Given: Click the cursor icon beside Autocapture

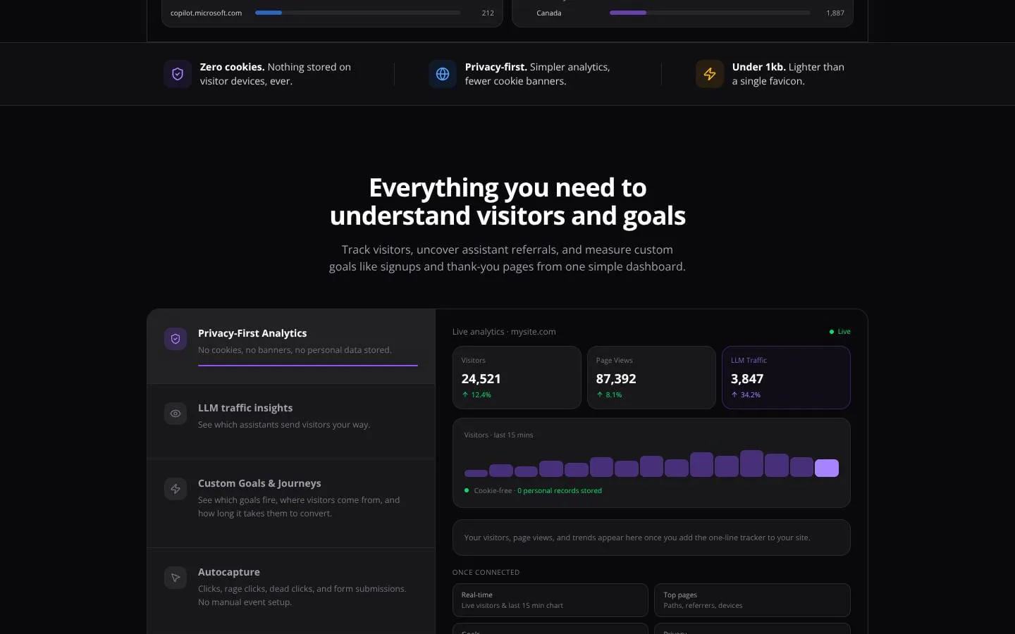Looking at the screenshot, I should point(176,578).
